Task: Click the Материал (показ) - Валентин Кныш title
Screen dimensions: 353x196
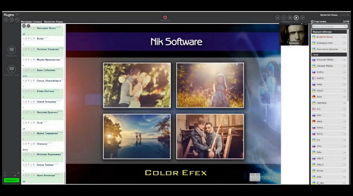Action: 42,22
